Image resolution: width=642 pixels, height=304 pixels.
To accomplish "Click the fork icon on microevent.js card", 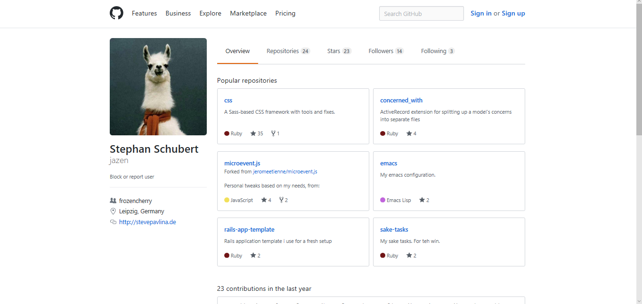I will 281,200.
